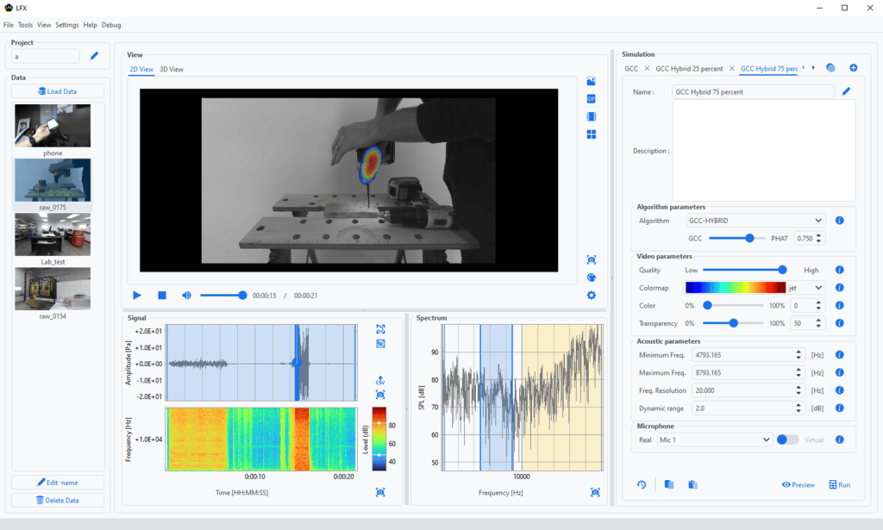Open the Settings menu
883x530 pixels.
(67, 25)
